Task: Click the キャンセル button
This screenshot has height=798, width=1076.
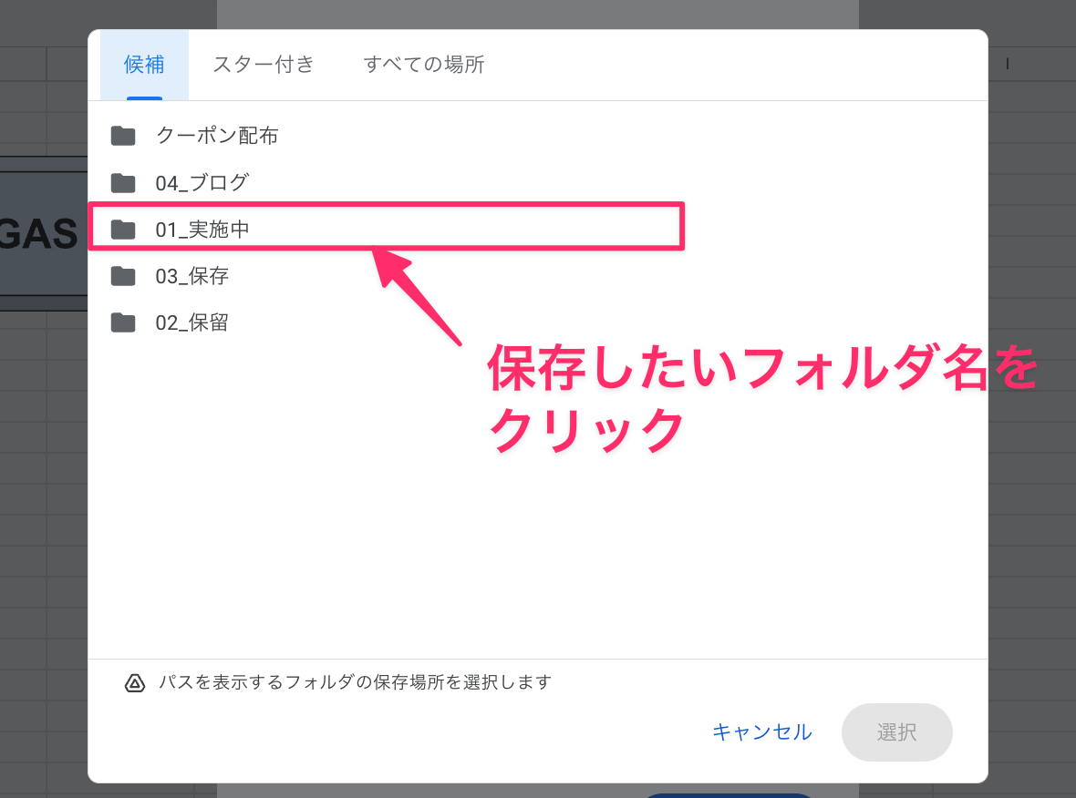Action: (762, 732)
